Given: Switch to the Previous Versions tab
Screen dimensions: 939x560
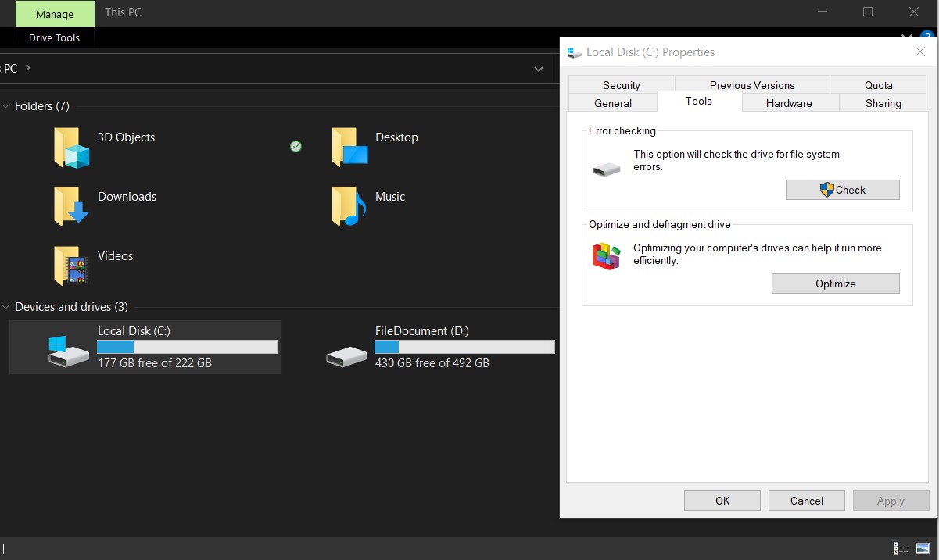Looking at the screenshot, I should (752, 85).
